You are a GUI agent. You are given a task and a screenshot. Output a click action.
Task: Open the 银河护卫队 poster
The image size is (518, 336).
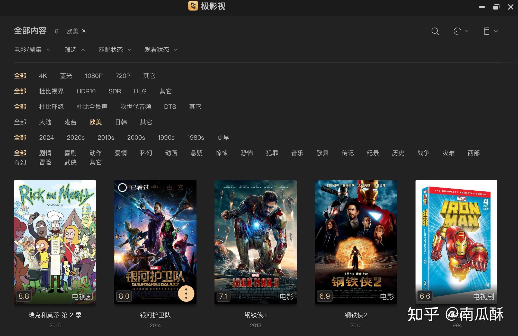[155, 242]
